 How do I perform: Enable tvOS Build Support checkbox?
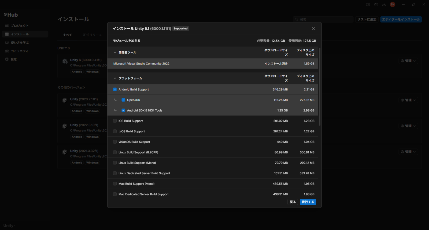click(115, 131)
